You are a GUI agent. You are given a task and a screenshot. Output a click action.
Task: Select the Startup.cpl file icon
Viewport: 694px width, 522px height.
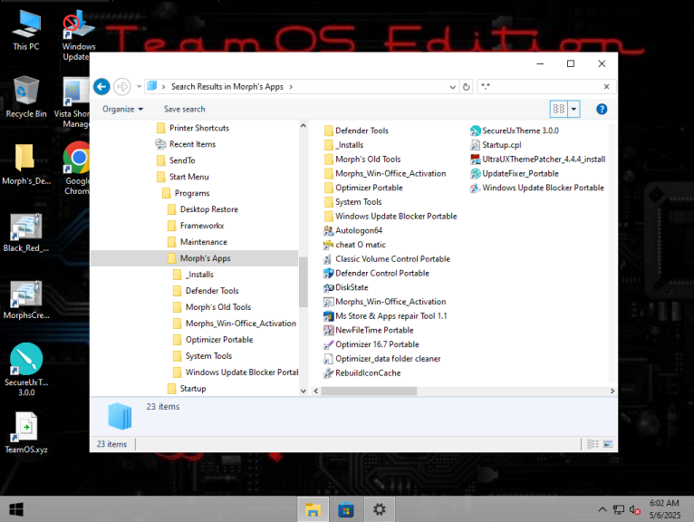click(476, 145)
